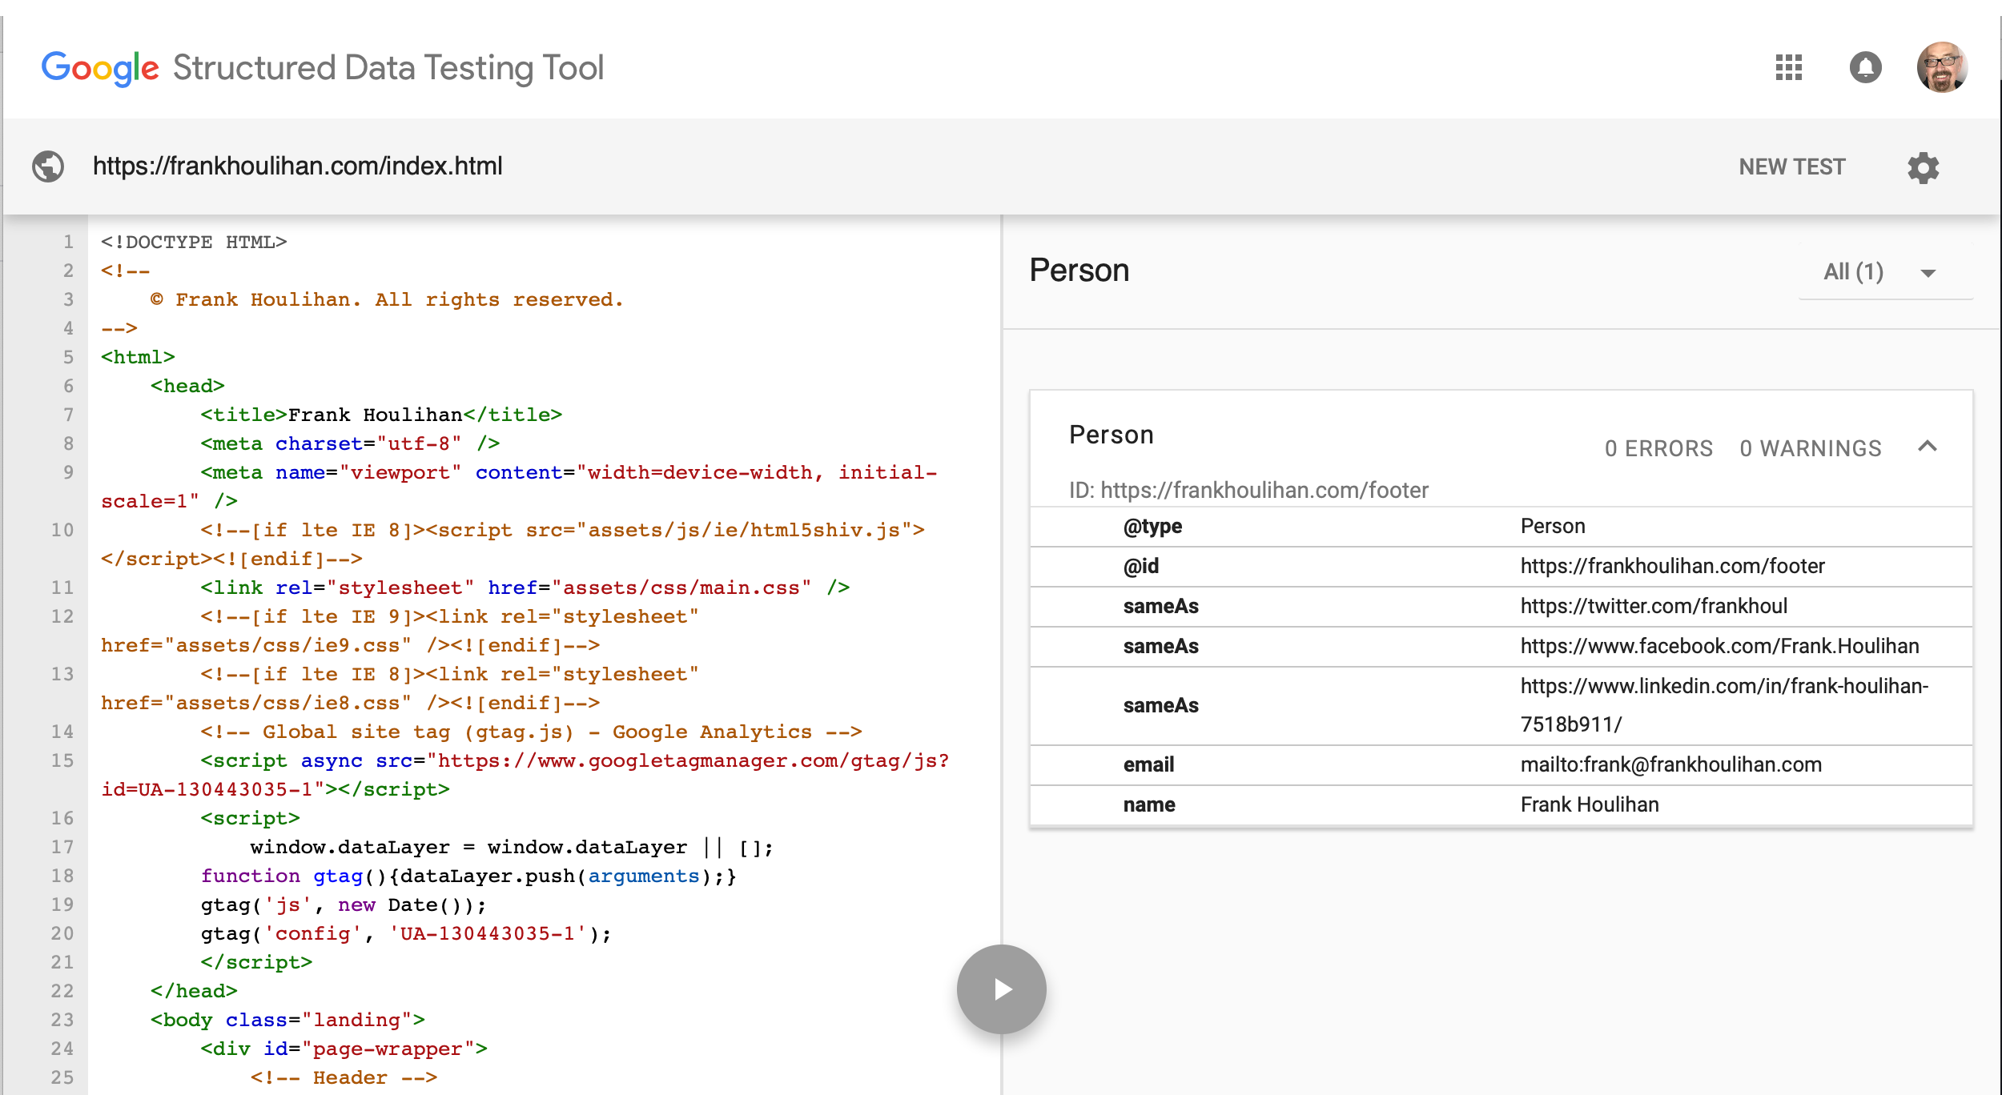Viewport: 2002px width, 1095px height.
Task: Click the stylesheet main.css link line
Action: [525, 588]
